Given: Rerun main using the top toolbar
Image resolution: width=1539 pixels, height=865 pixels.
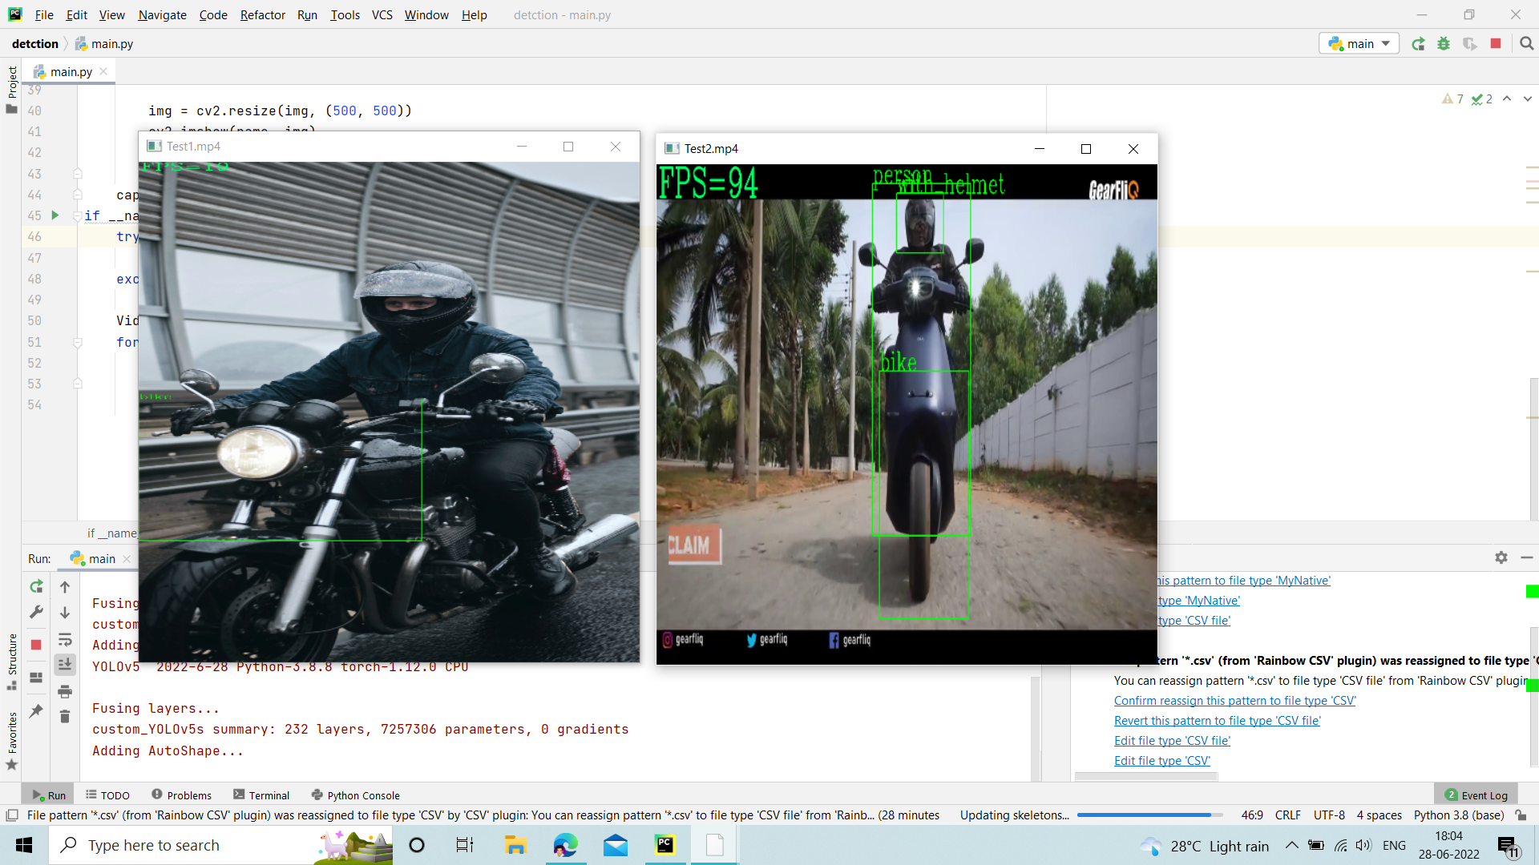Looking at the screenshot, I should tap(1418, 44).
